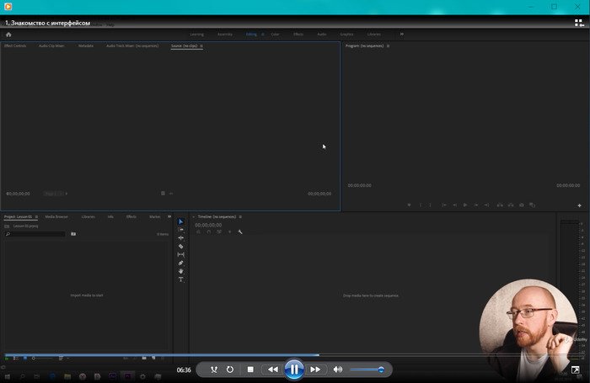Open Program monitor button editor plus
This screenshot has width=590, height=383.
[579, 205]
